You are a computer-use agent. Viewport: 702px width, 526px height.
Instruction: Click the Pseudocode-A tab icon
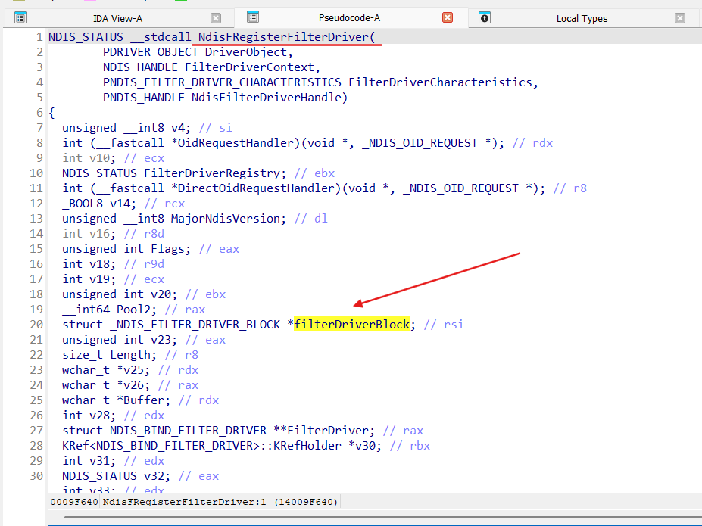pyautogui.click(x=253, y=17)
